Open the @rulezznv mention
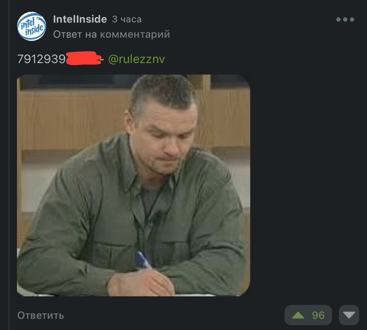Image resolution: width=367 pixels, height=330 pixels. coord(136,59)
